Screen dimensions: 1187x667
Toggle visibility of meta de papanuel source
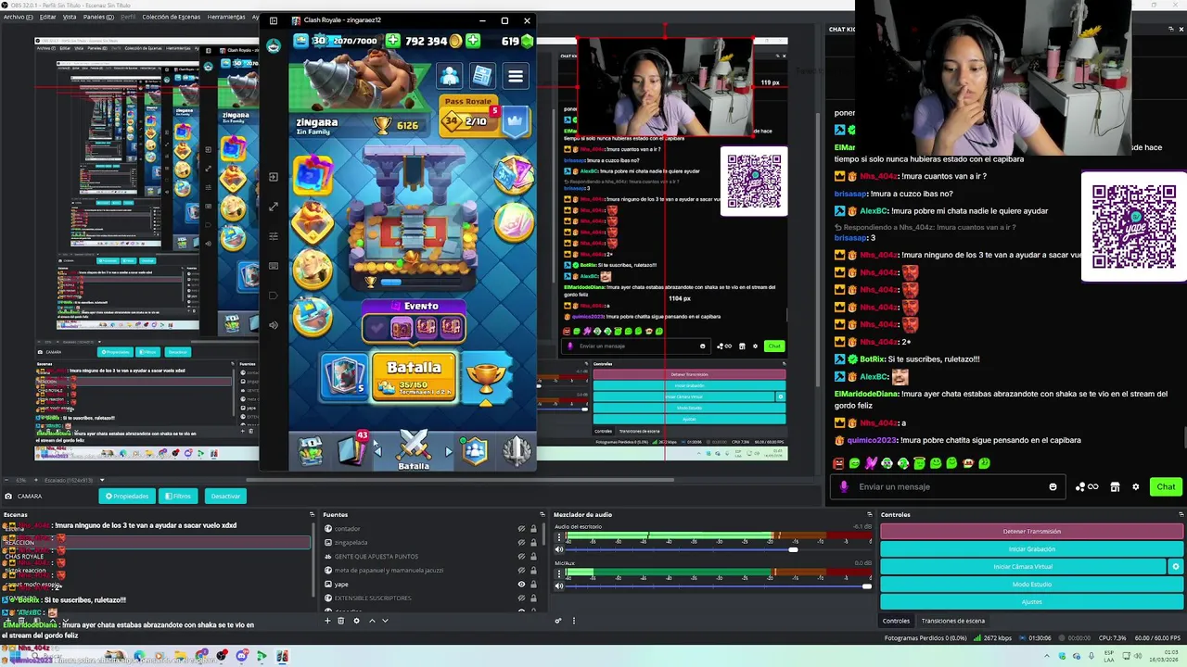(x=521, y=571)
